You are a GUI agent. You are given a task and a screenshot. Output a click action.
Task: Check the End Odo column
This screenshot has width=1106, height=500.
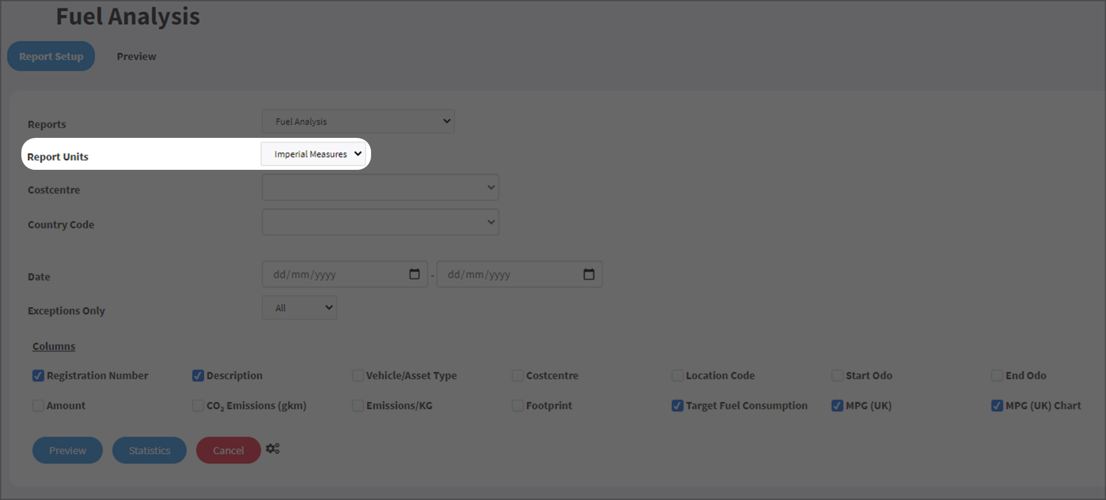tap(997, 376)
